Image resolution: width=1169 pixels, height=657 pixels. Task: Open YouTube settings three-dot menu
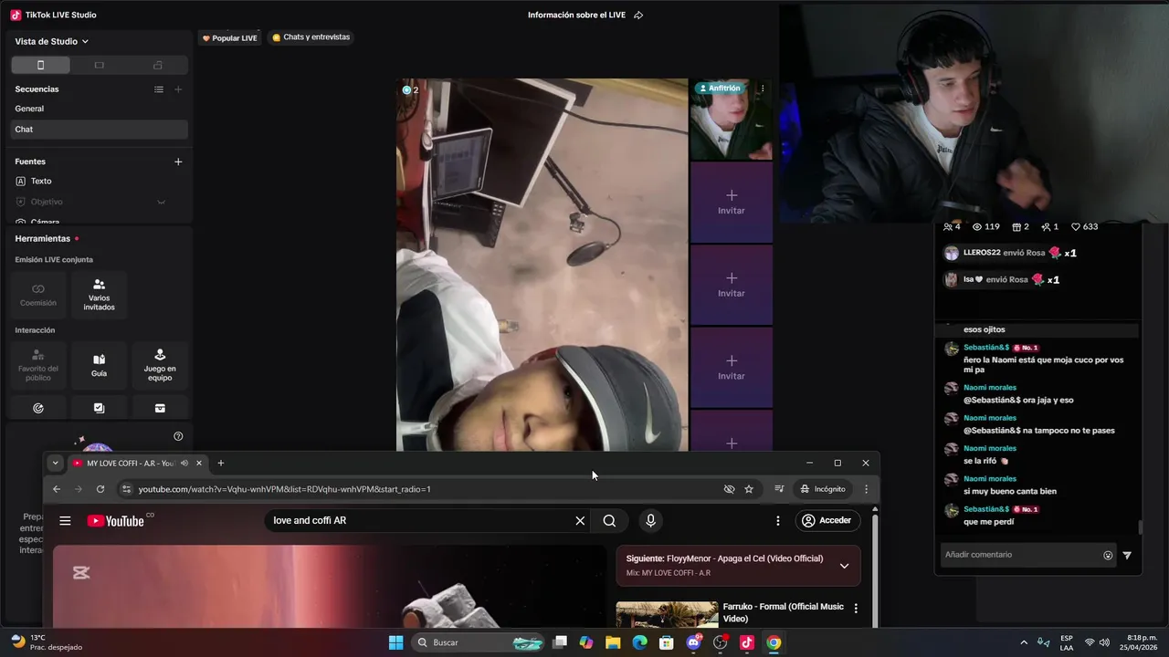click(778, 521)
